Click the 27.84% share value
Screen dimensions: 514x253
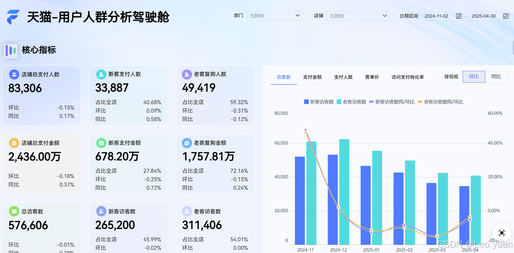pyautogui.click(x=152, y=171)
